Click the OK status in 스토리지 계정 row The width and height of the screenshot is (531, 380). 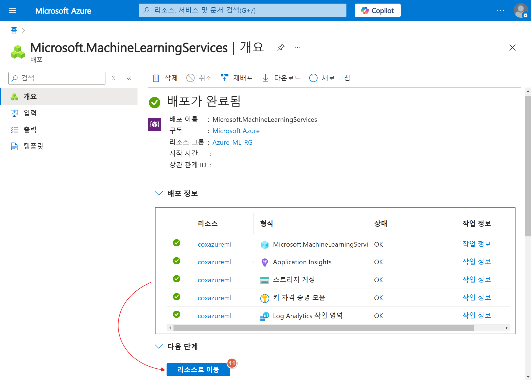pyautogui.click(x=379, y=280)
